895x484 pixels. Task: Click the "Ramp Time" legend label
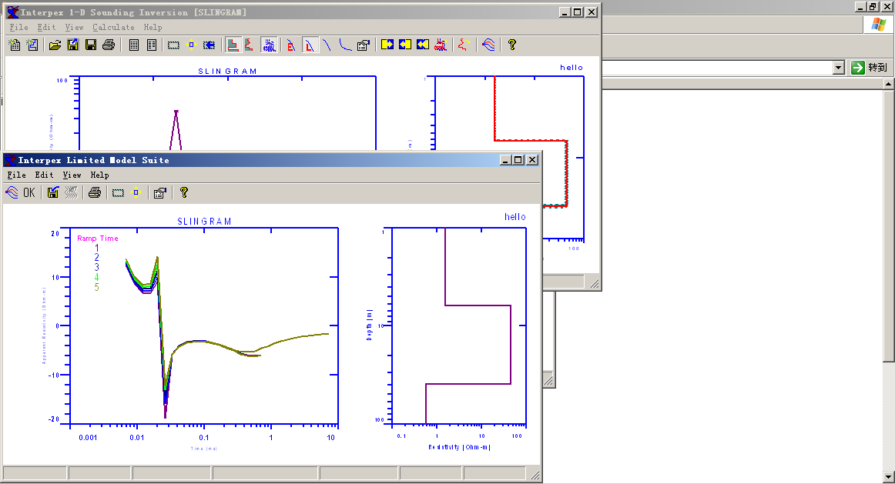click(x=98, y=239)
